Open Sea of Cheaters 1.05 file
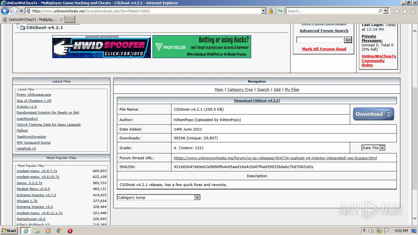 tap(34, 101)
